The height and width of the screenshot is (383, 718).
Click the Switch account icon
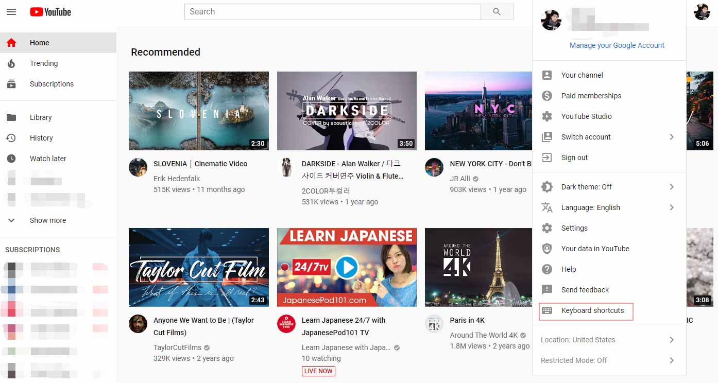point(547,137)
